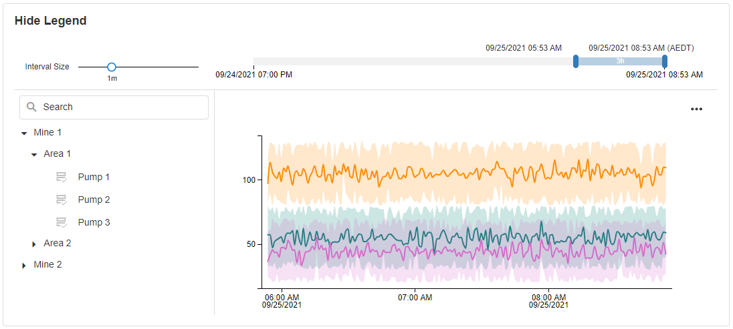Click the Pump 1 series icon
733x329 pixels.
click(62, 177)
